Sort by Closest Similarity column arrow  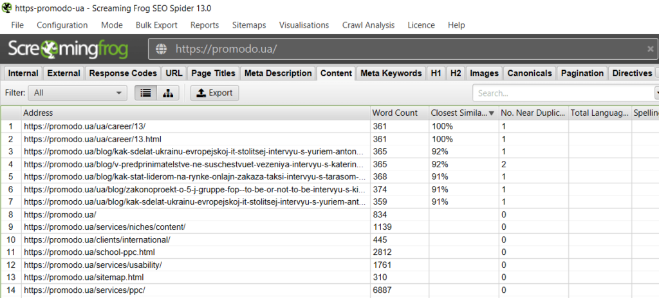click(491, 113)
